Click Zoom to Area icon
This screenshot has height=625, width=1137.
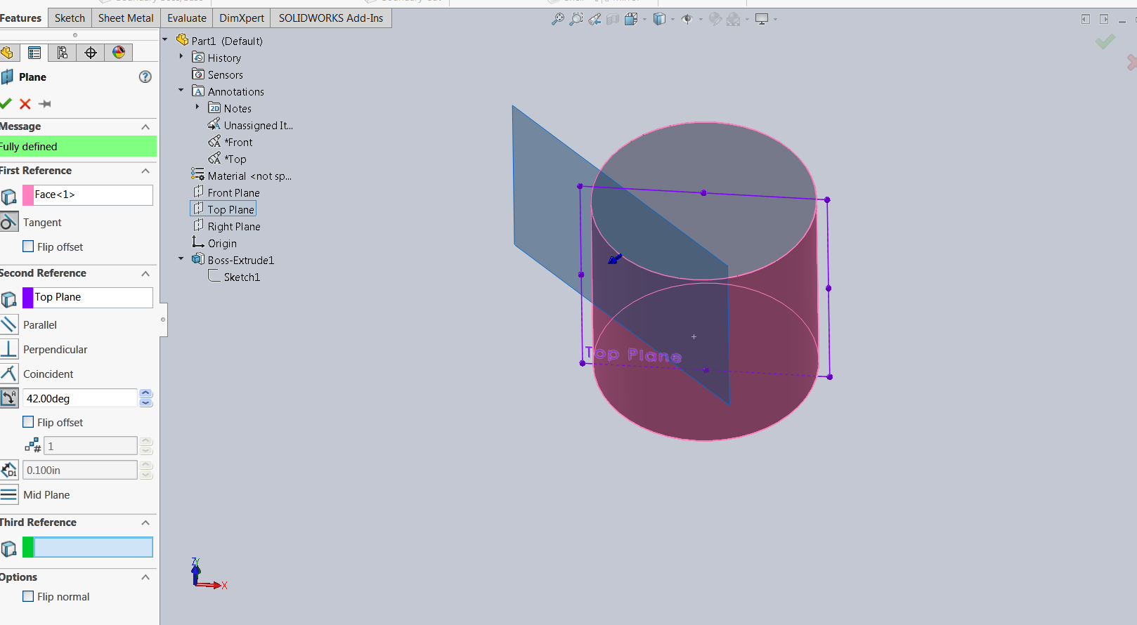(576, 19)
